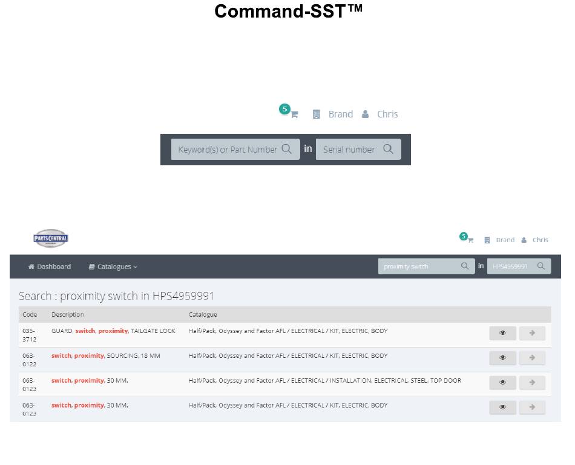Screen dimensions: 575x465
Task: Click the search icon in the HPS4959991 field
Action: 541,266
